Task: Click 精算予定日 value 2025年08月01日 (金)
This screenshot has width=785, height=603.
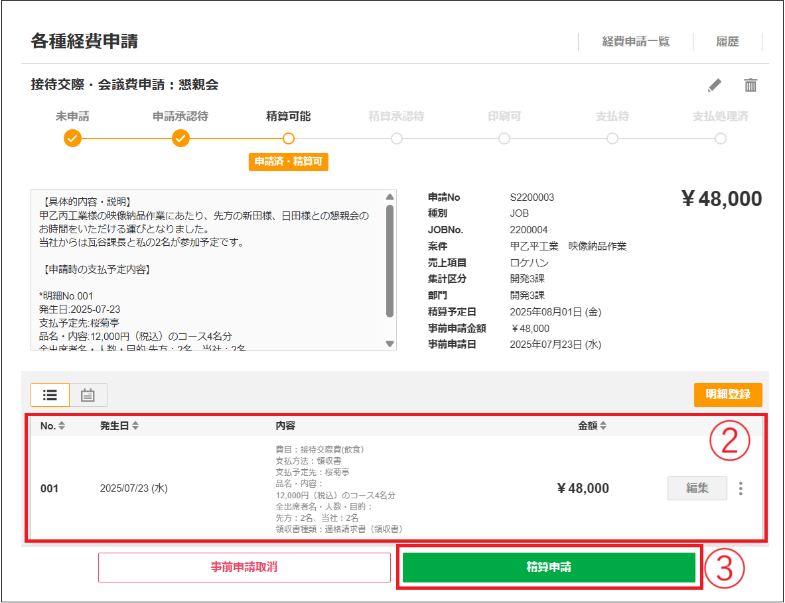Action: [x=555, y=312]
